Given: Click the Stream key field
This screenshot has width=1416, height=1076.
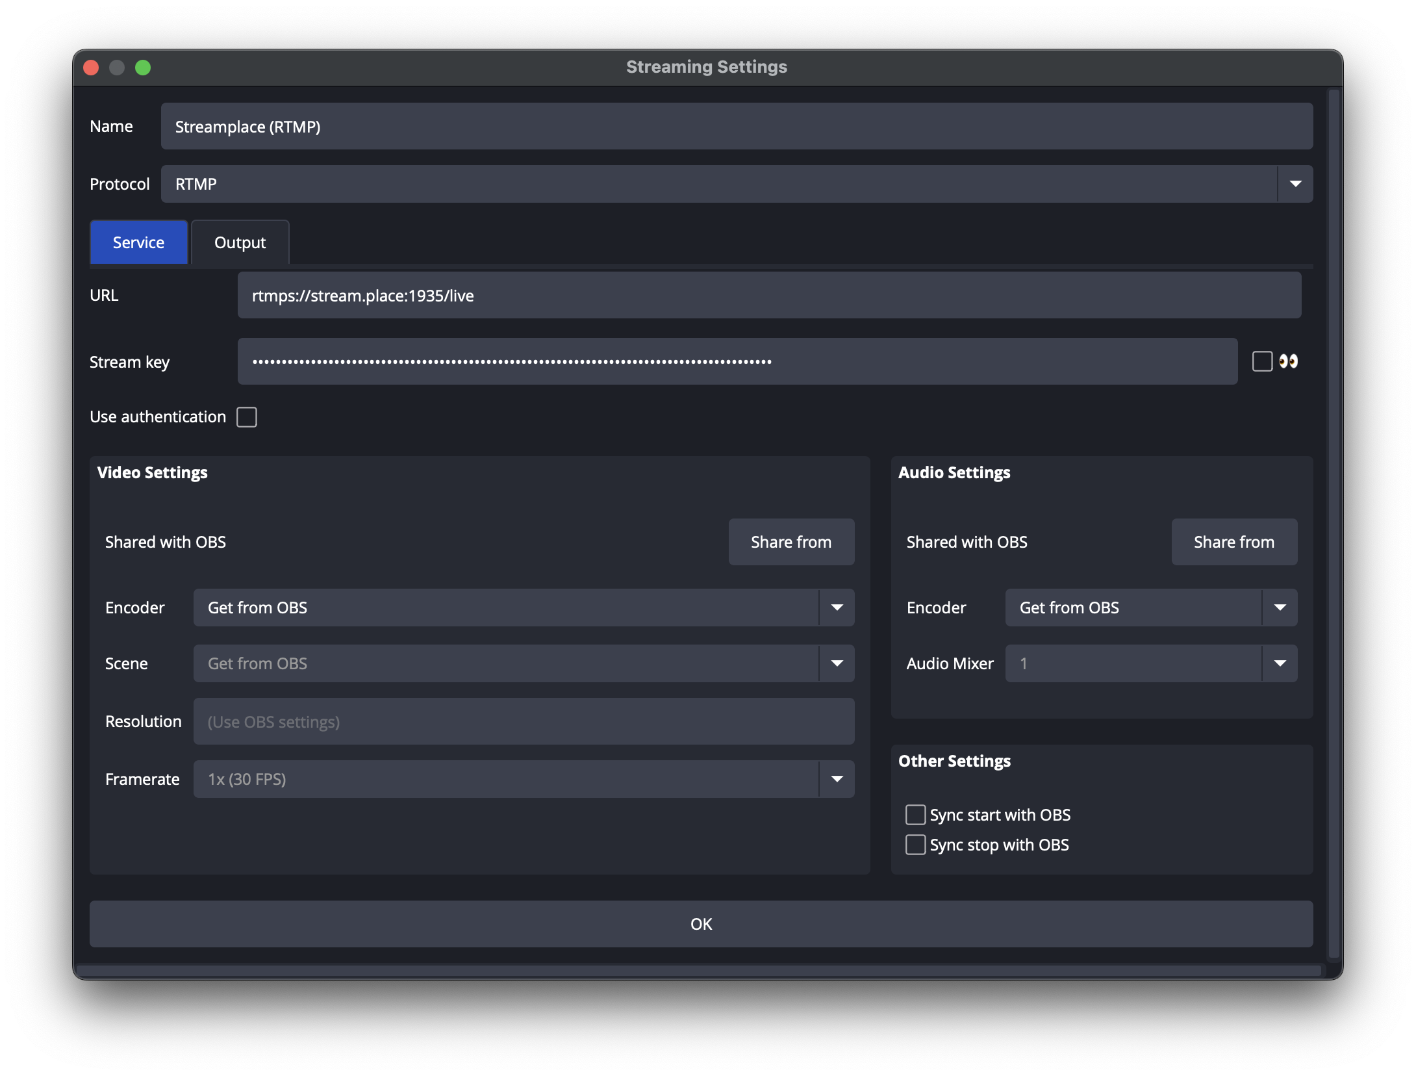Looking at the screenshot, I should click(x=737, y=361).
